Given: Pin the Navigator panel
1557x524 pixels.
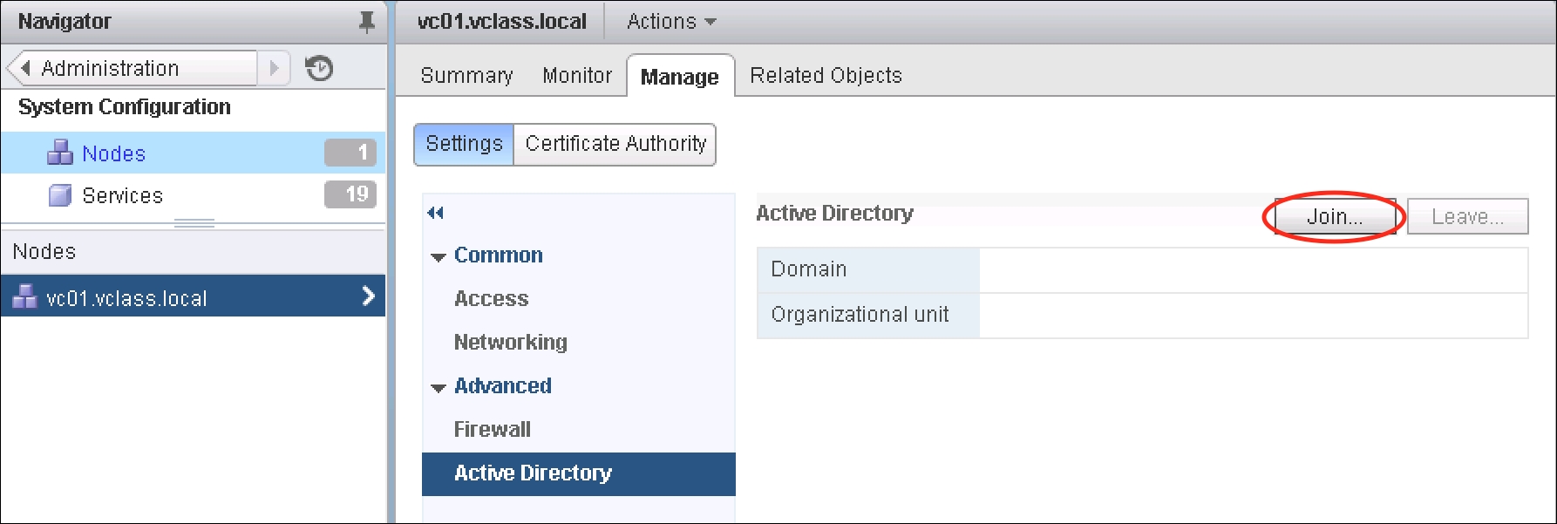Looking at the screenshot, I should point(367,22).
